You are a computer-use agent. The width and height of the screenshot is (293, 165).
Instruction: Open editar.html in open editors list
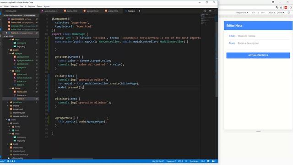pos(21,29)
